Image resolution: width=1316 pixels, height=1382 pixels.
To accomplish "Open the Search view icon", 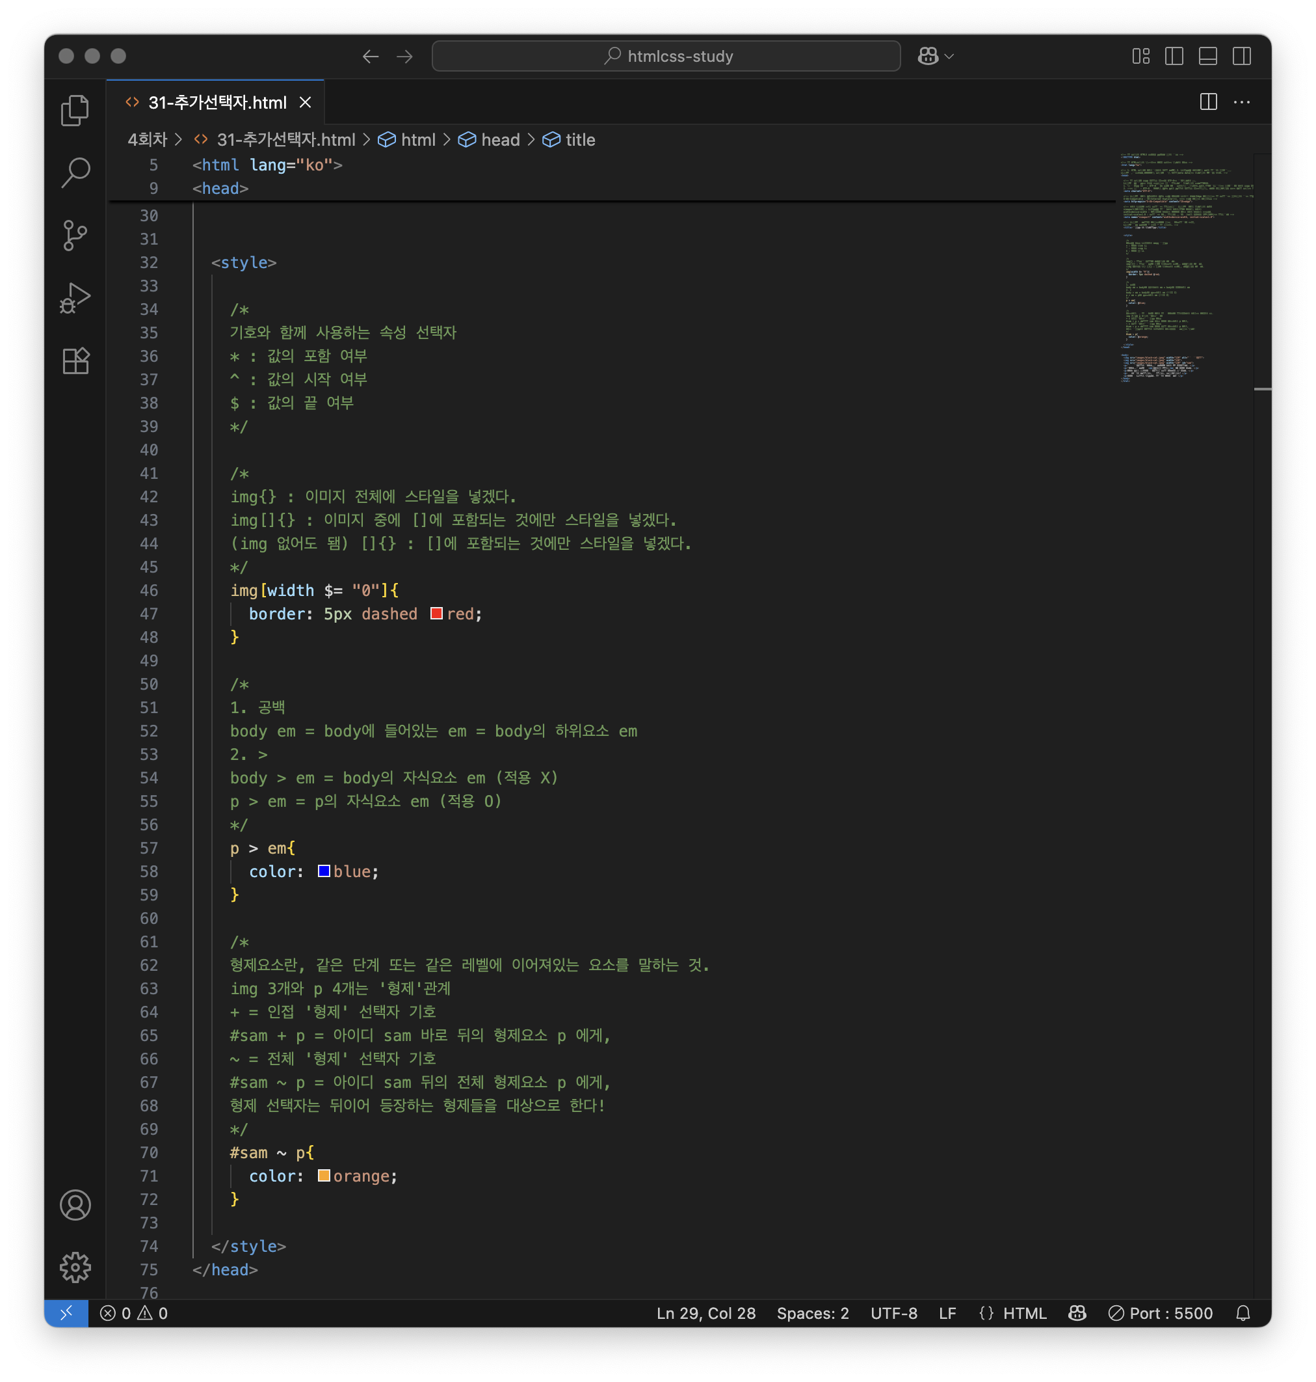I will pyautogui.click(x=75, y=172).
